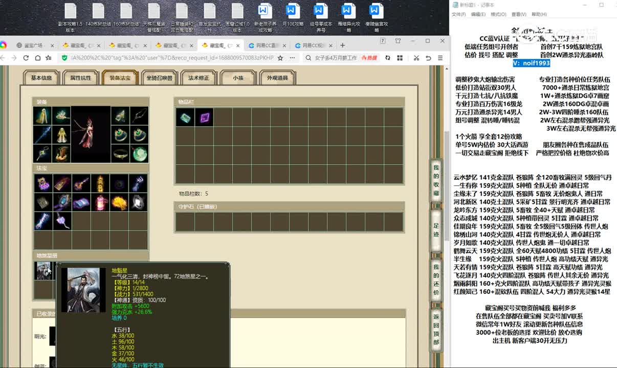Click the star portrait thumbnail under 地煞星册
The image size is (617, 368).
(43, 270)
